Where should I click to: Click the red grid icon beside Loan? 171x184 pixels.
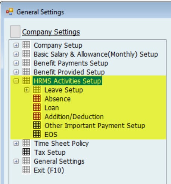click(37, 107)
